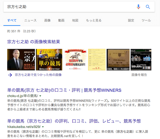The width and height of the screenshot is (160, 139).
Task: Click the choku-d.jp/単の競馬/ URL text
Action: tap(22, 96)
